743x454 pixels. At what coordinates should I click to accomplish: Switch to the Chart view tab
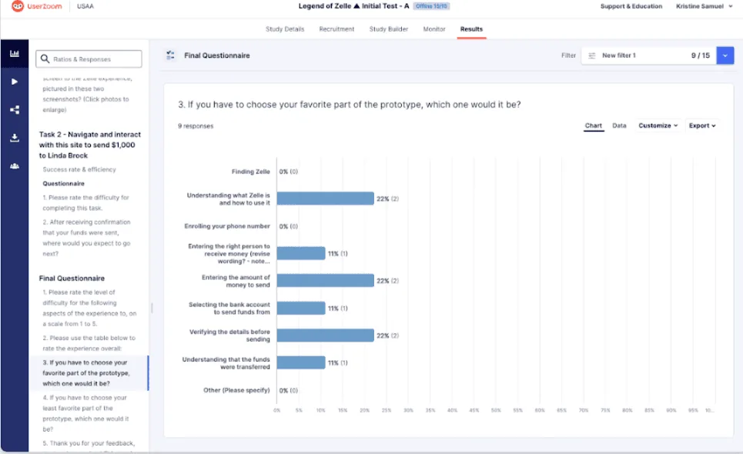pos(594,125)
